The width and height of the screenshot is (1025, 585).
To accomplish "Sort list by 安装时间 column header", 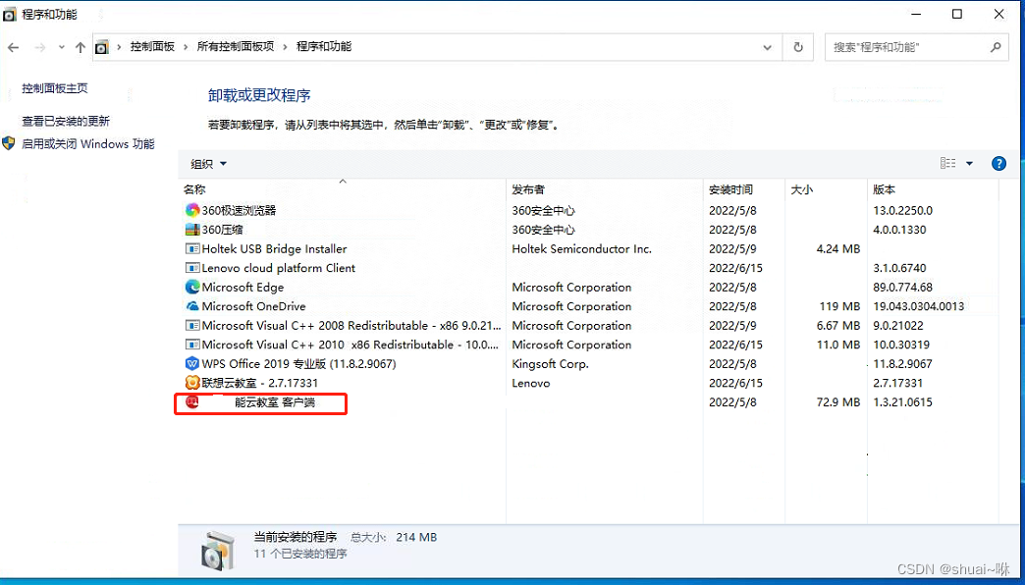I will pyautogui.click(x=730, y=189).
